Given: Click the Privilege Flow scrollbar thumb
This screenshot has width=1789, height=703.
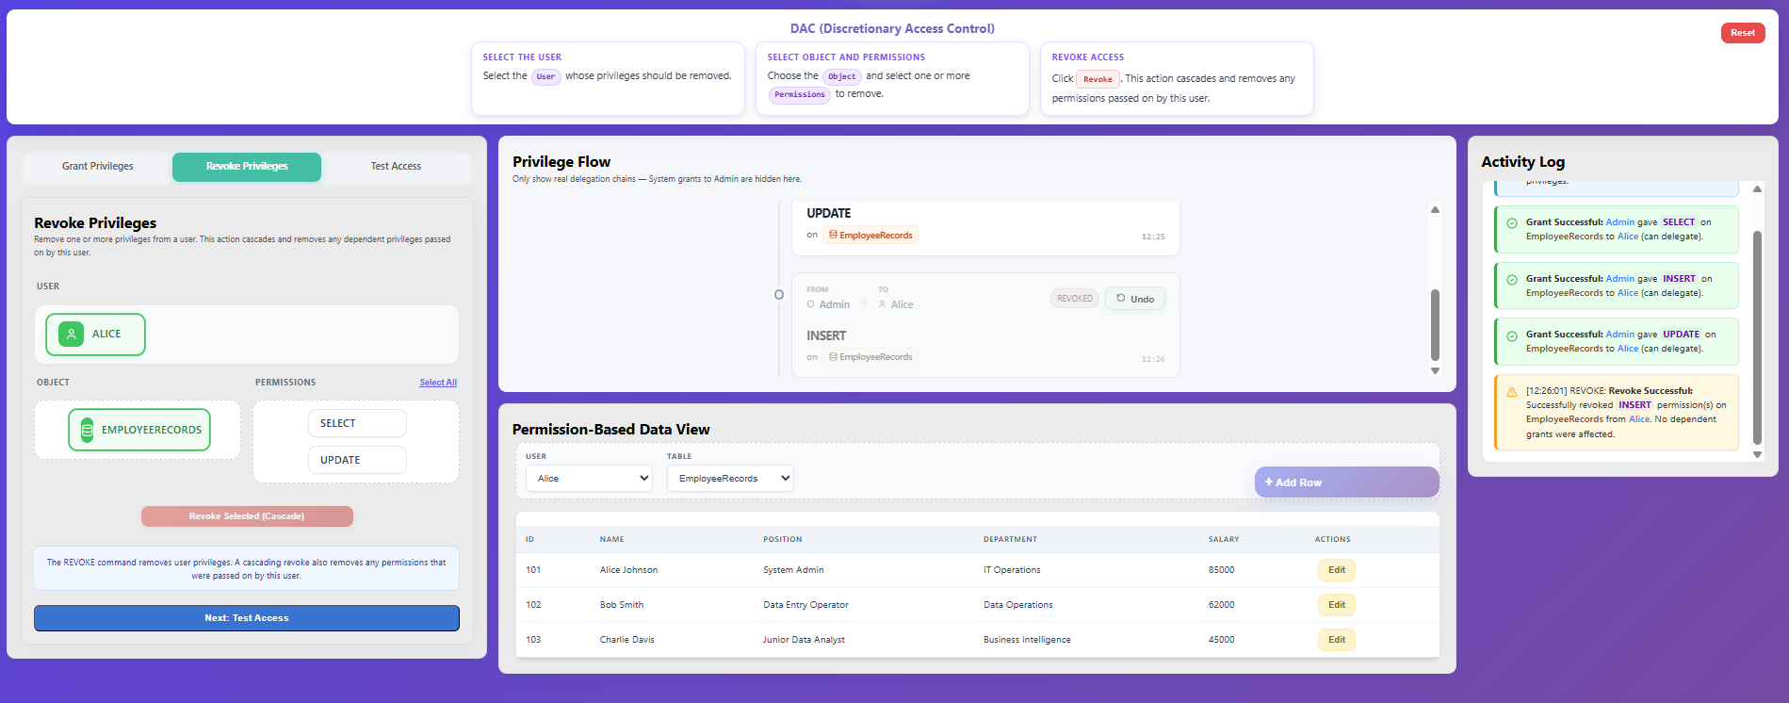Looking at the screenshot, I should click(x=1435, y=325).
